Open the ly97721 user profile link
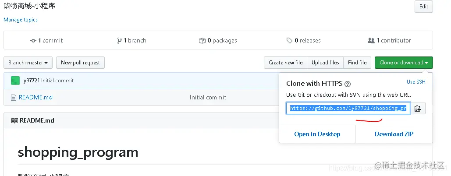Screen dimensions: 451x176 (x=31, y=81)
